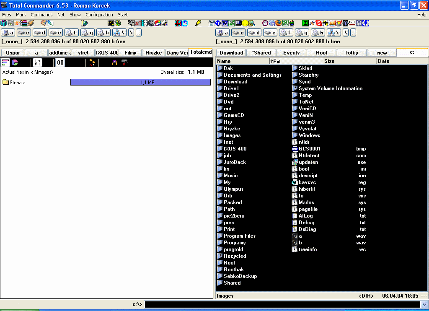Toggle the sort order button
Viewport: 429px width, 311px height.
click(x=37, y=62)
